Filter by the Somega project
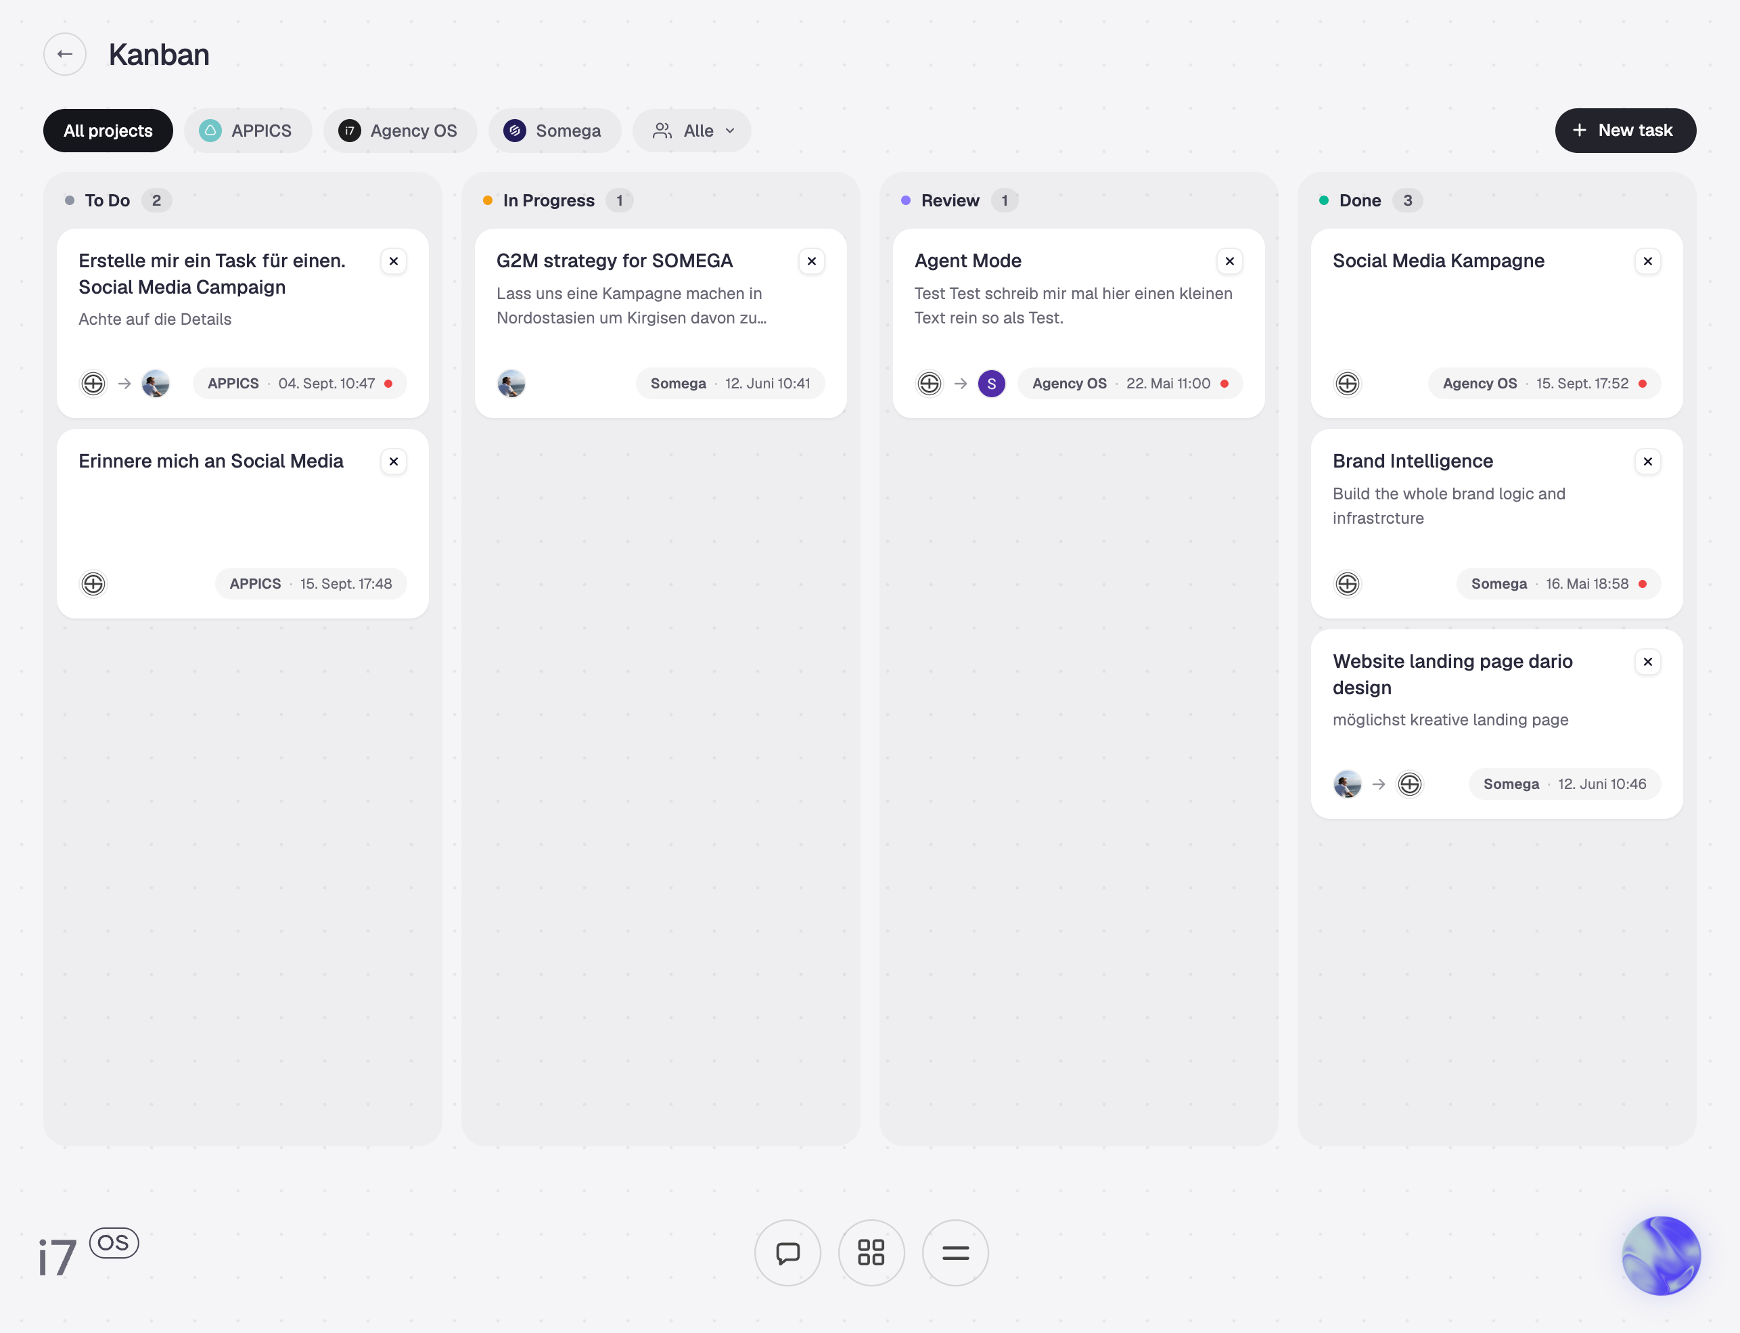This screenshot has width=1740, height=1333. [555, 131]
